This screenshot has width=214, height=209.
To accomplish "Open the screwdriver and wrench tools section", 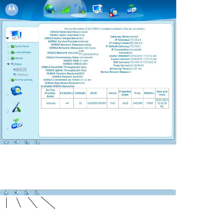I will [16, 107].
